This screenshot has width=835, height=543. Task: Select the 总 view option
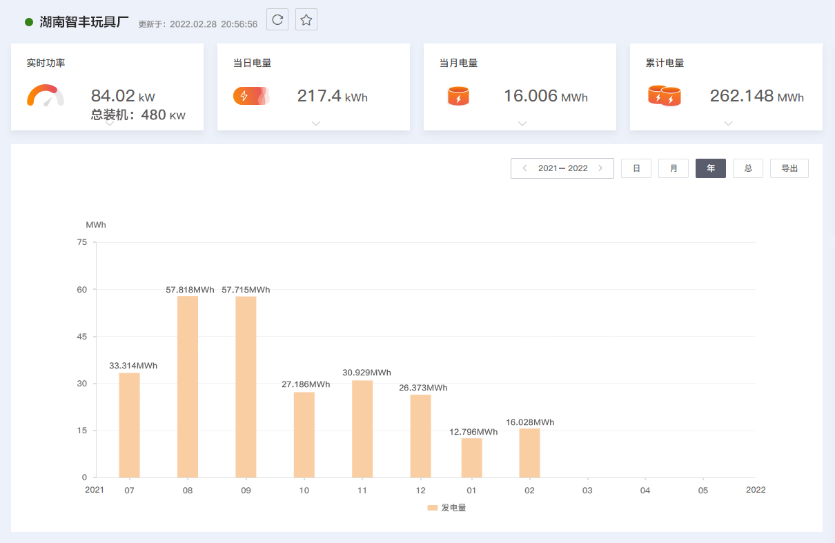tap(747, 168)
